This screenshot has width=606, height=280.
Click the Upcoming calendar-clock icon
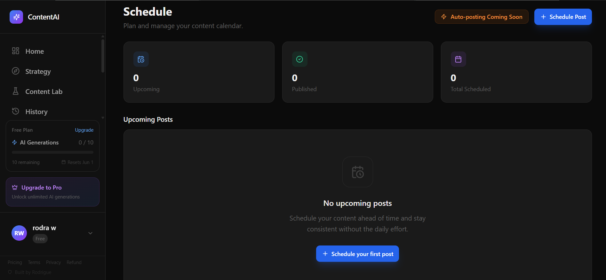(141, 59)
